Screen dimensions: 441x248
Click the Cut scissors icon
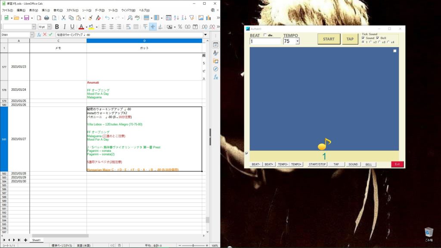pyautogui.click(x=63, y=18)
